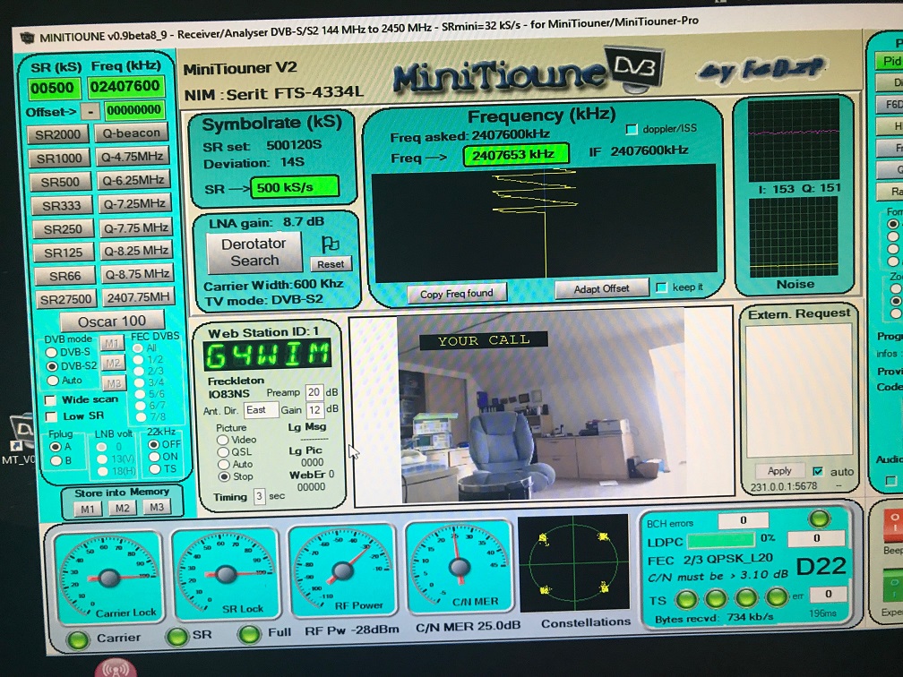Uncheck the auto box next to Apply
This screenshot has height=677, width=903.
(x=817, y=471)
